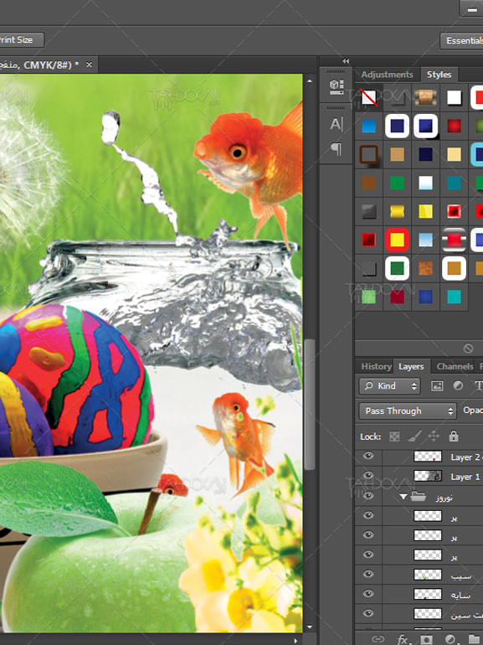Open the 3D panel icon

tap(337, 87)
